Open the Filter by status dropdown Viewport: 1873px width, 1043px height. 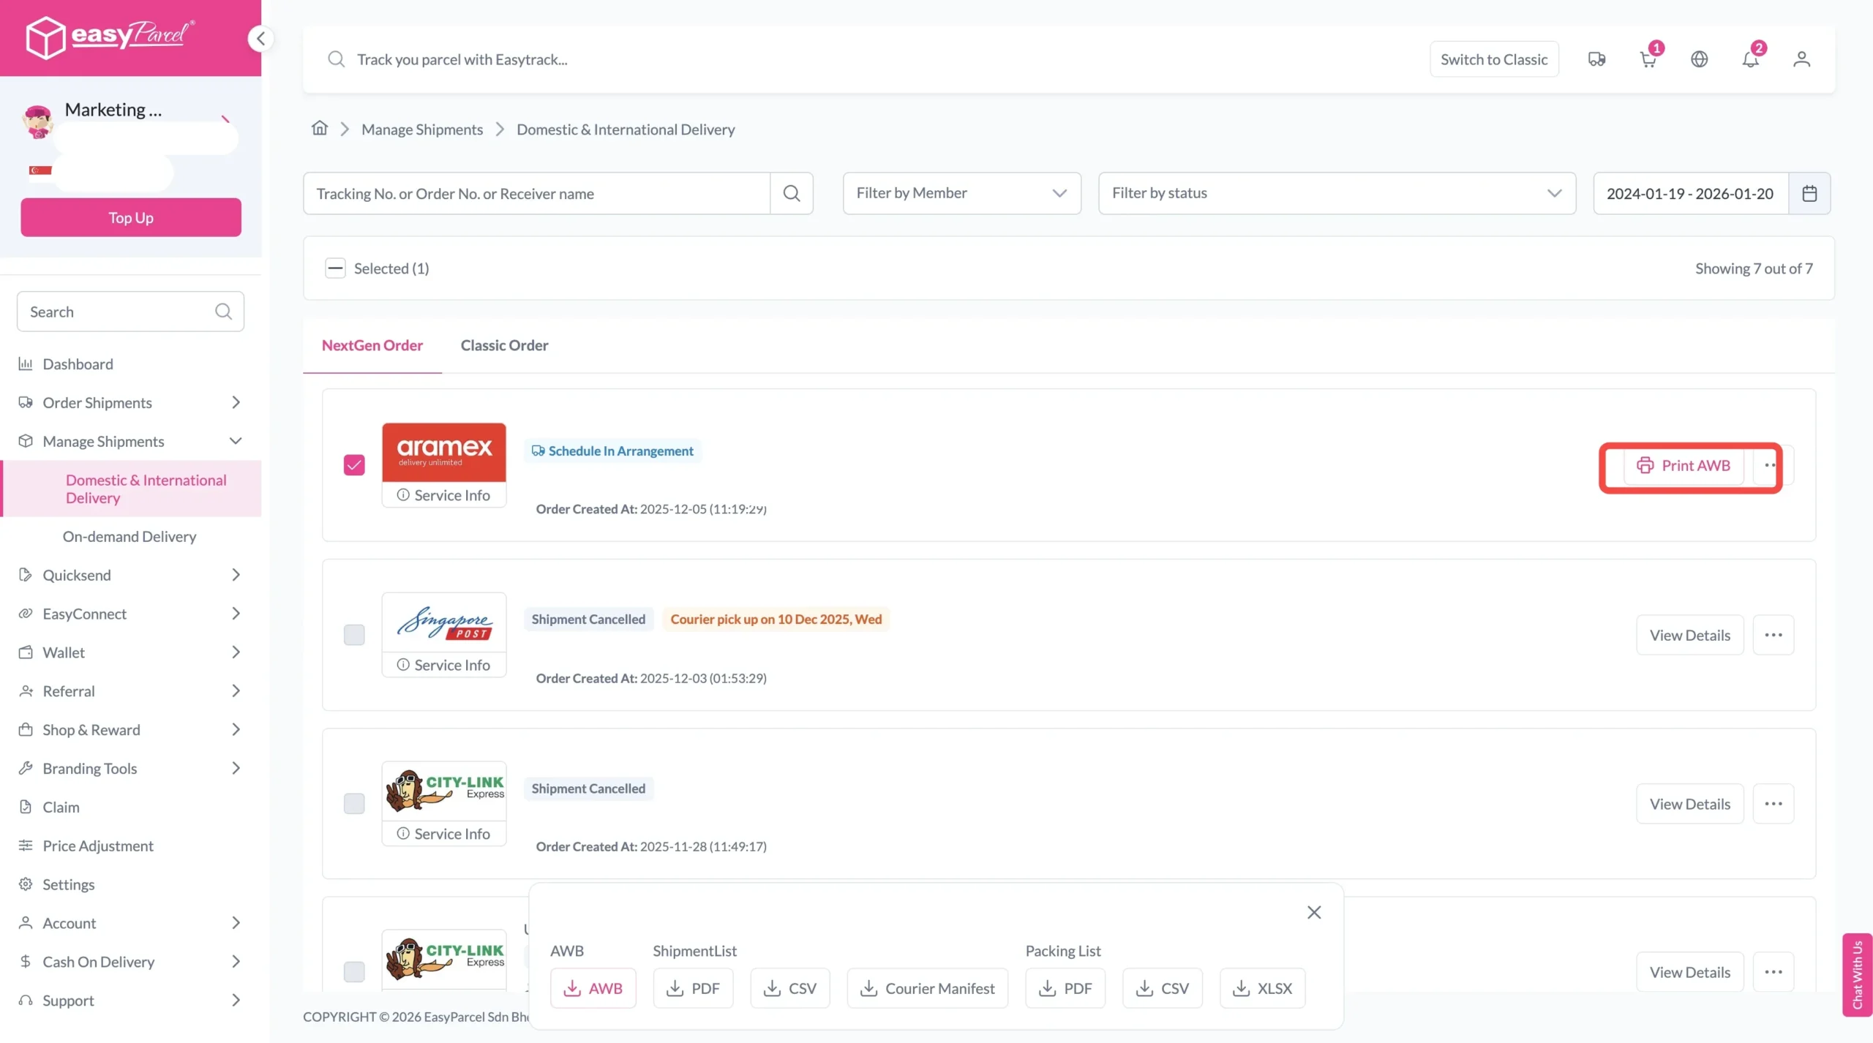[x=1337, y=193]
